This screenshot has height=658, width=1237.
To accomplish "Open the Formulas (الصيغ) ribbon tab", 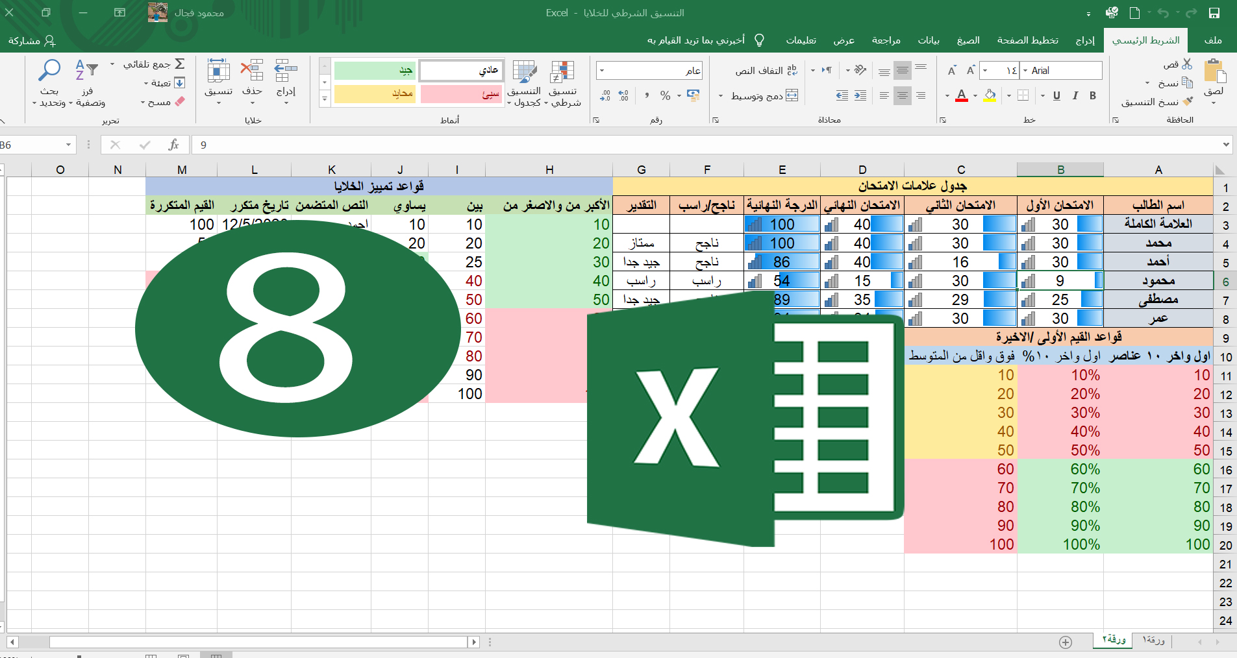I will pos(968,40).
